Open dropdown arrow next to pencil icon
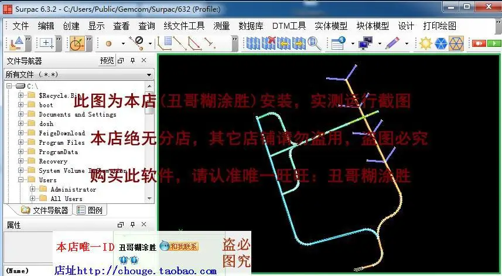 pyautogui.click(x=407, y=43)
